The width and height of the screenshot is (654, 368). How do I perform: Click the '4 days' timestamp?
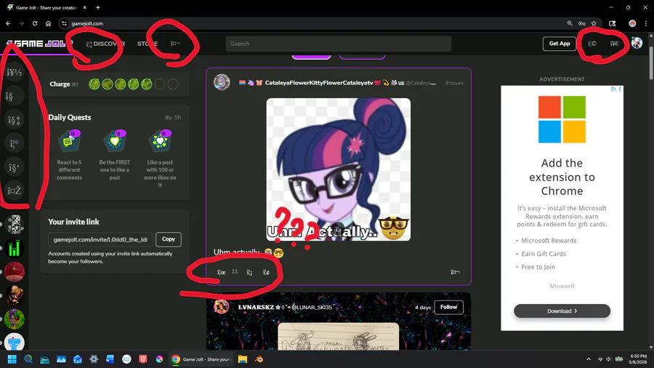click(423, 308)
